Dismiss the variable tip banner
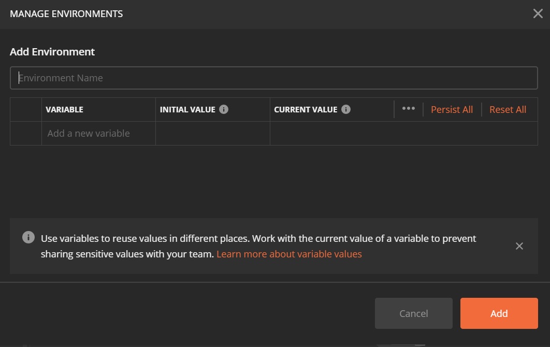This screenshot has width=550, height=347. (x=519, y=246)
